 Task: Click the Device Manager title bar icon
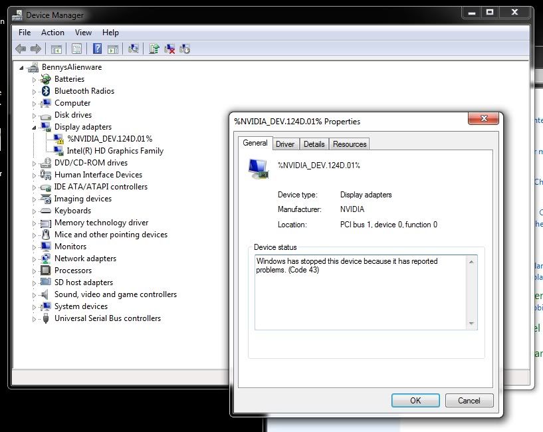(x=17, y=15)
